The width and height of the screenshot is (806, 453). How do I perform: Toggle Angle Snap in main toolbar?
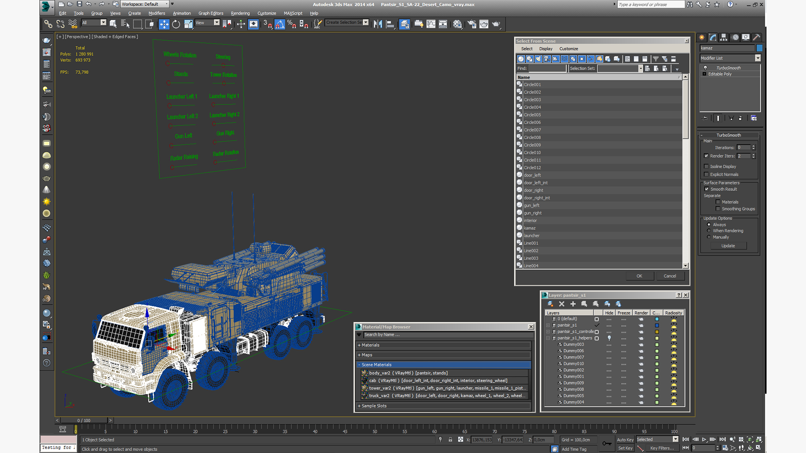[x=280, y=24]
